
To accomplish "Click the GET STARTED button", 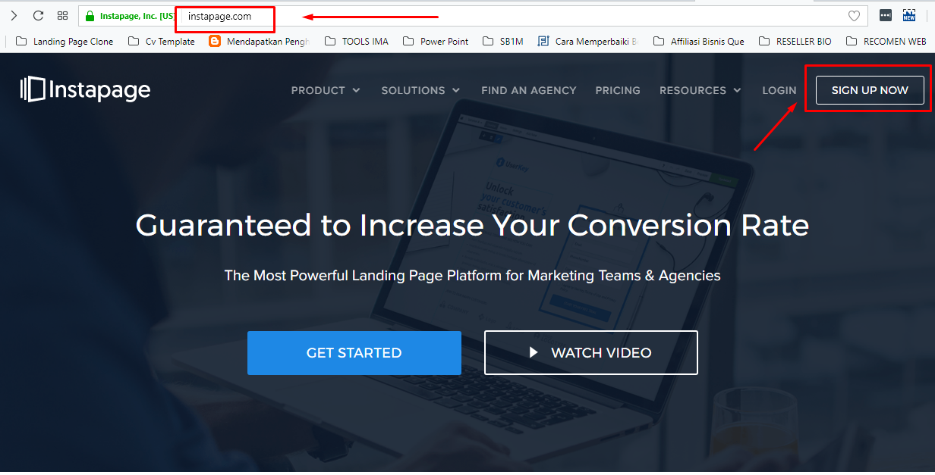I will pyautogui.click(x=354, y=352).
